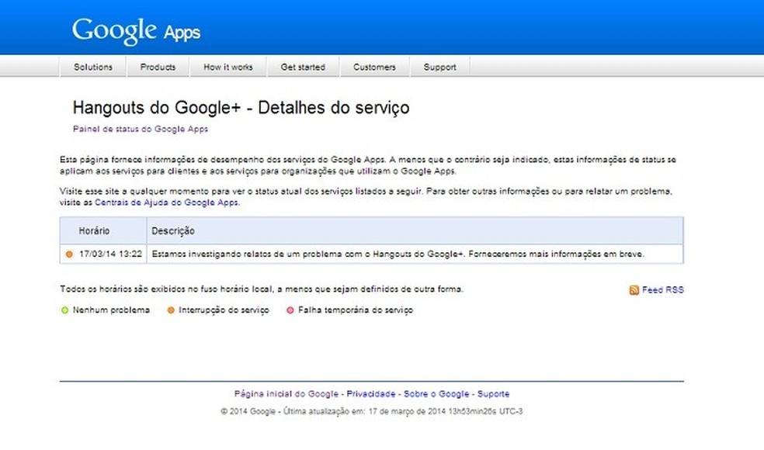
Task: Select the 'How it works' menu item
Action: (227, 67)
